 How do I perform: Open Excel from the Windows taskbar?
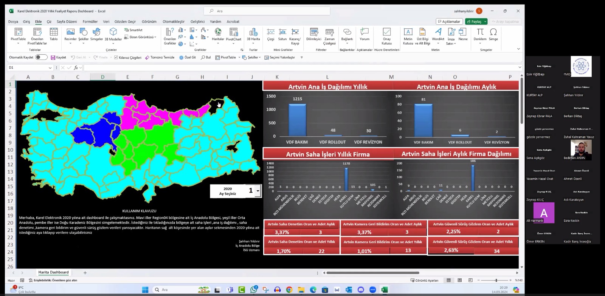[x=385, y=290]
